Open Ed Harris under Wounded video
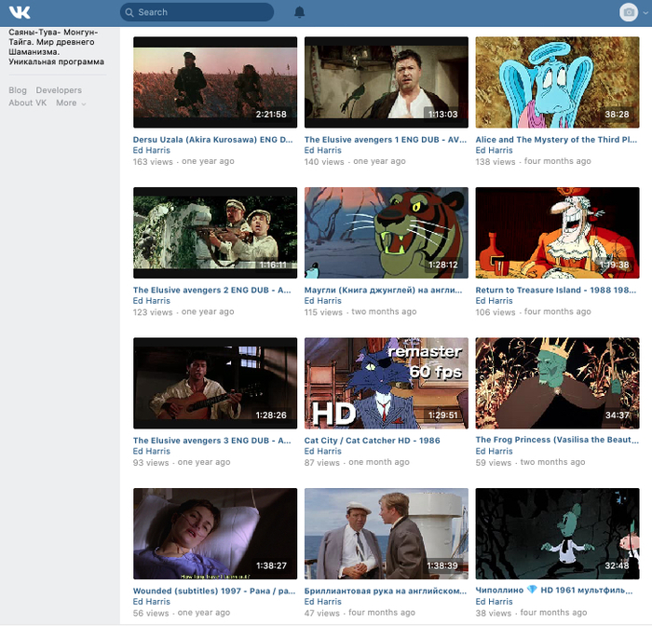The height and width of the screenshot is (626, 652). click(x=152, y=602)
